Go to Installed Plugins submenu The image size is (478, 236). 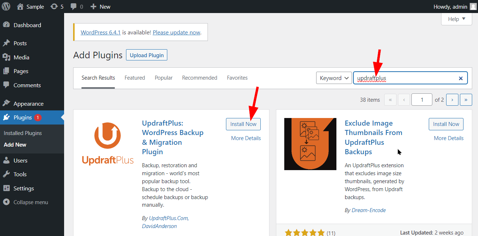click(x=23, y=133)
